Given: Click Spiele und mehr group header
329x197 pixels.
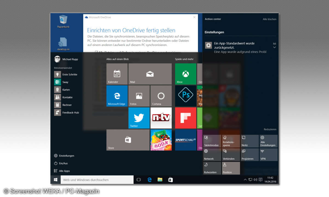Looking at the screenshot, I should click(x=184, y=59).
